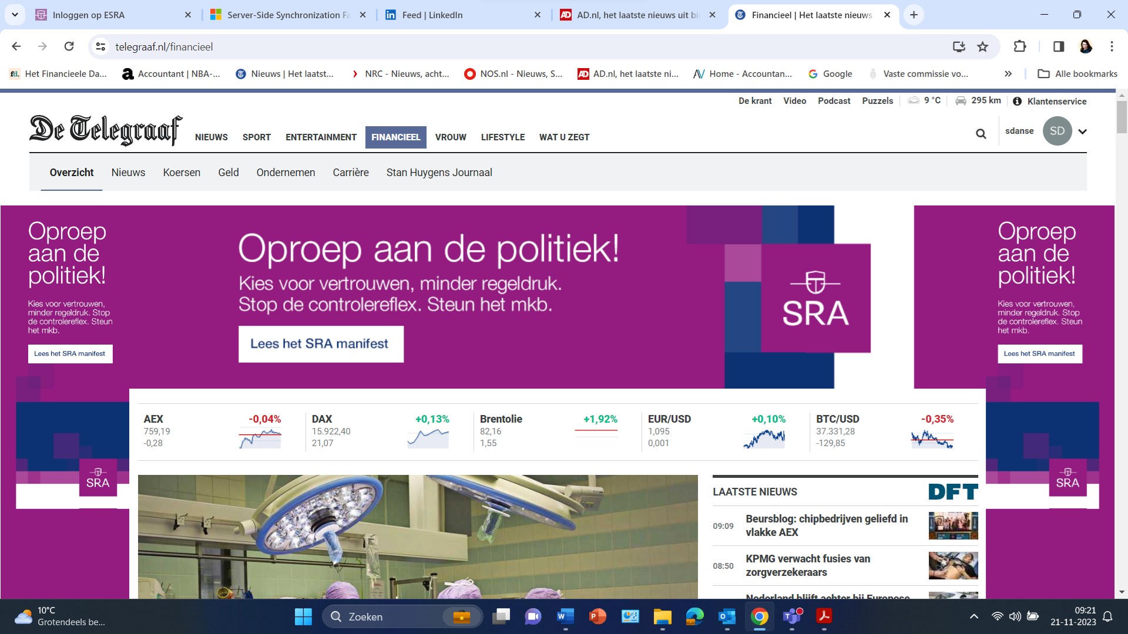The image size is (1128, 634).
Task: Click the DFT logo
Action: [953, 492]
